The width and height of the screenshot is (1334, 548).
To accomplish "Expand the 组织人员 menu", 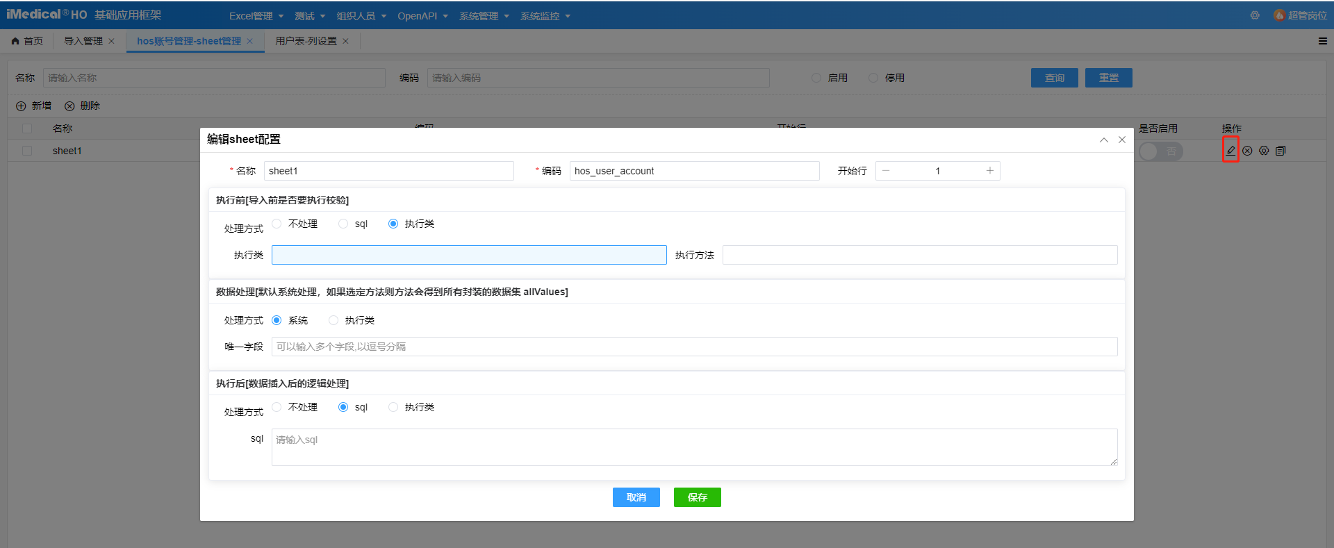I will (x=361, y=16).
